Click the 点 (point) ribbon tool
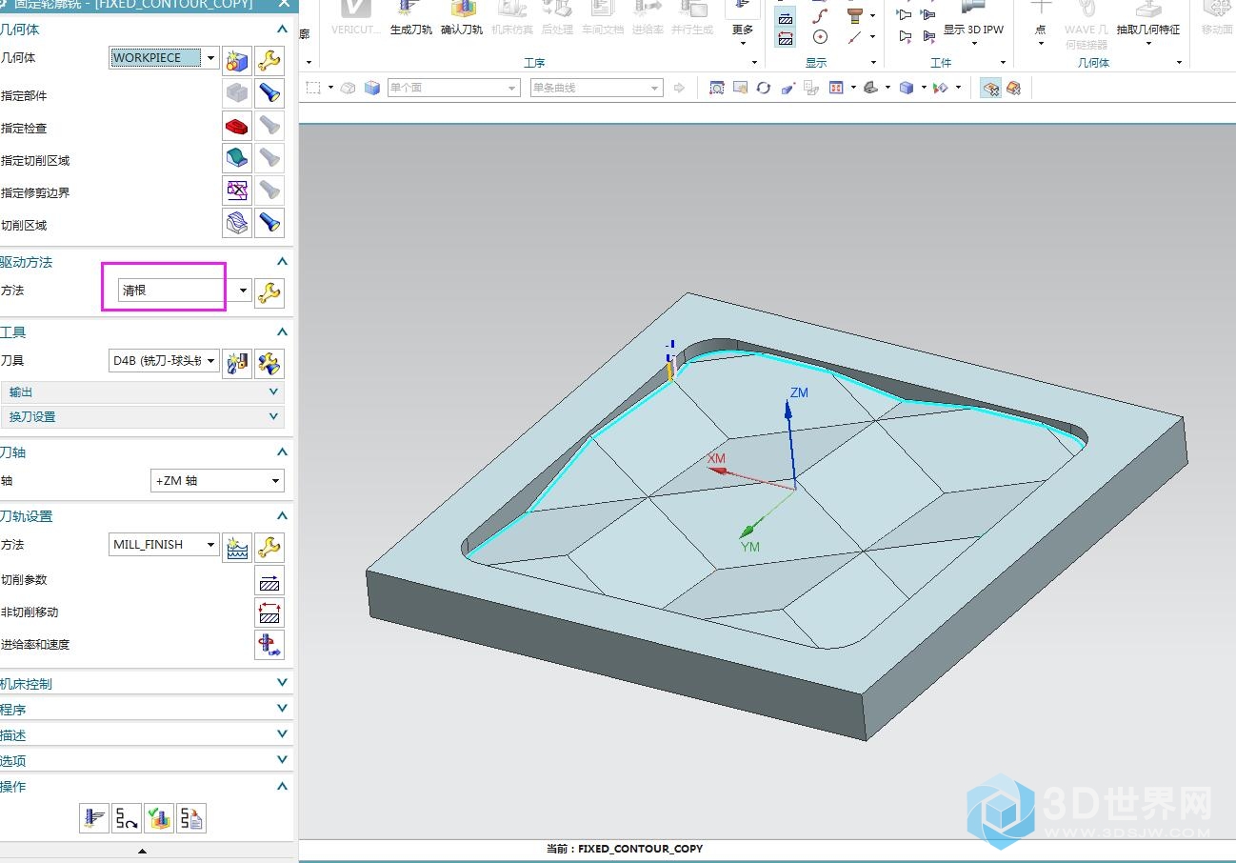 [1041, 23]
